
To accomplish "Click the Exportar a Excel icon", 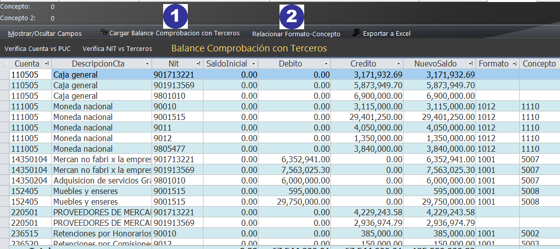I will (356, 33).
